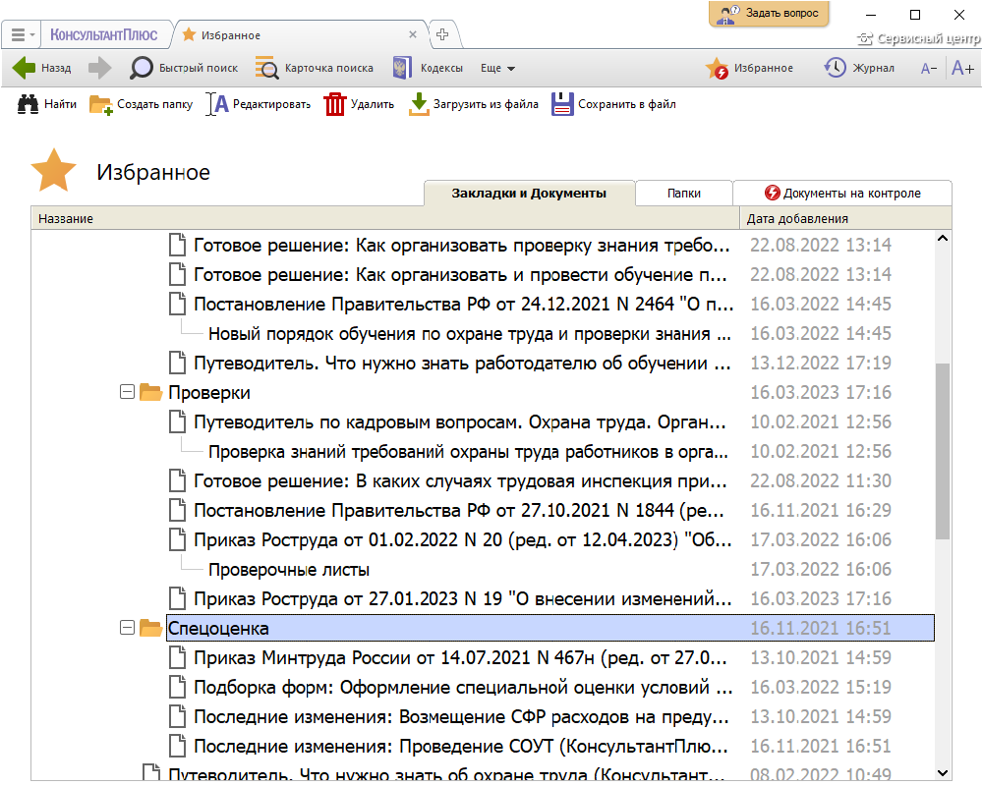The image size is (983, 786).
Task: Click the Find binoculars icon
Action: point(29,104)
